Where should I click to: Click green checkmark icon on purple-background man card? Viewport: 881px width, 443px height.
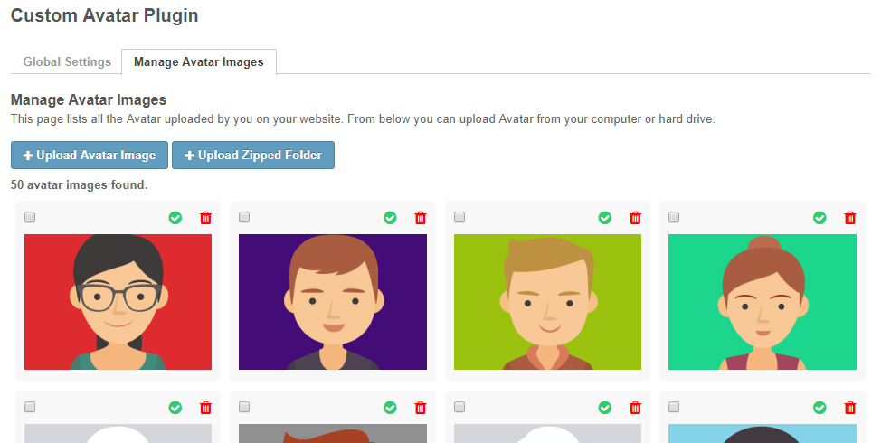point(390,218)
